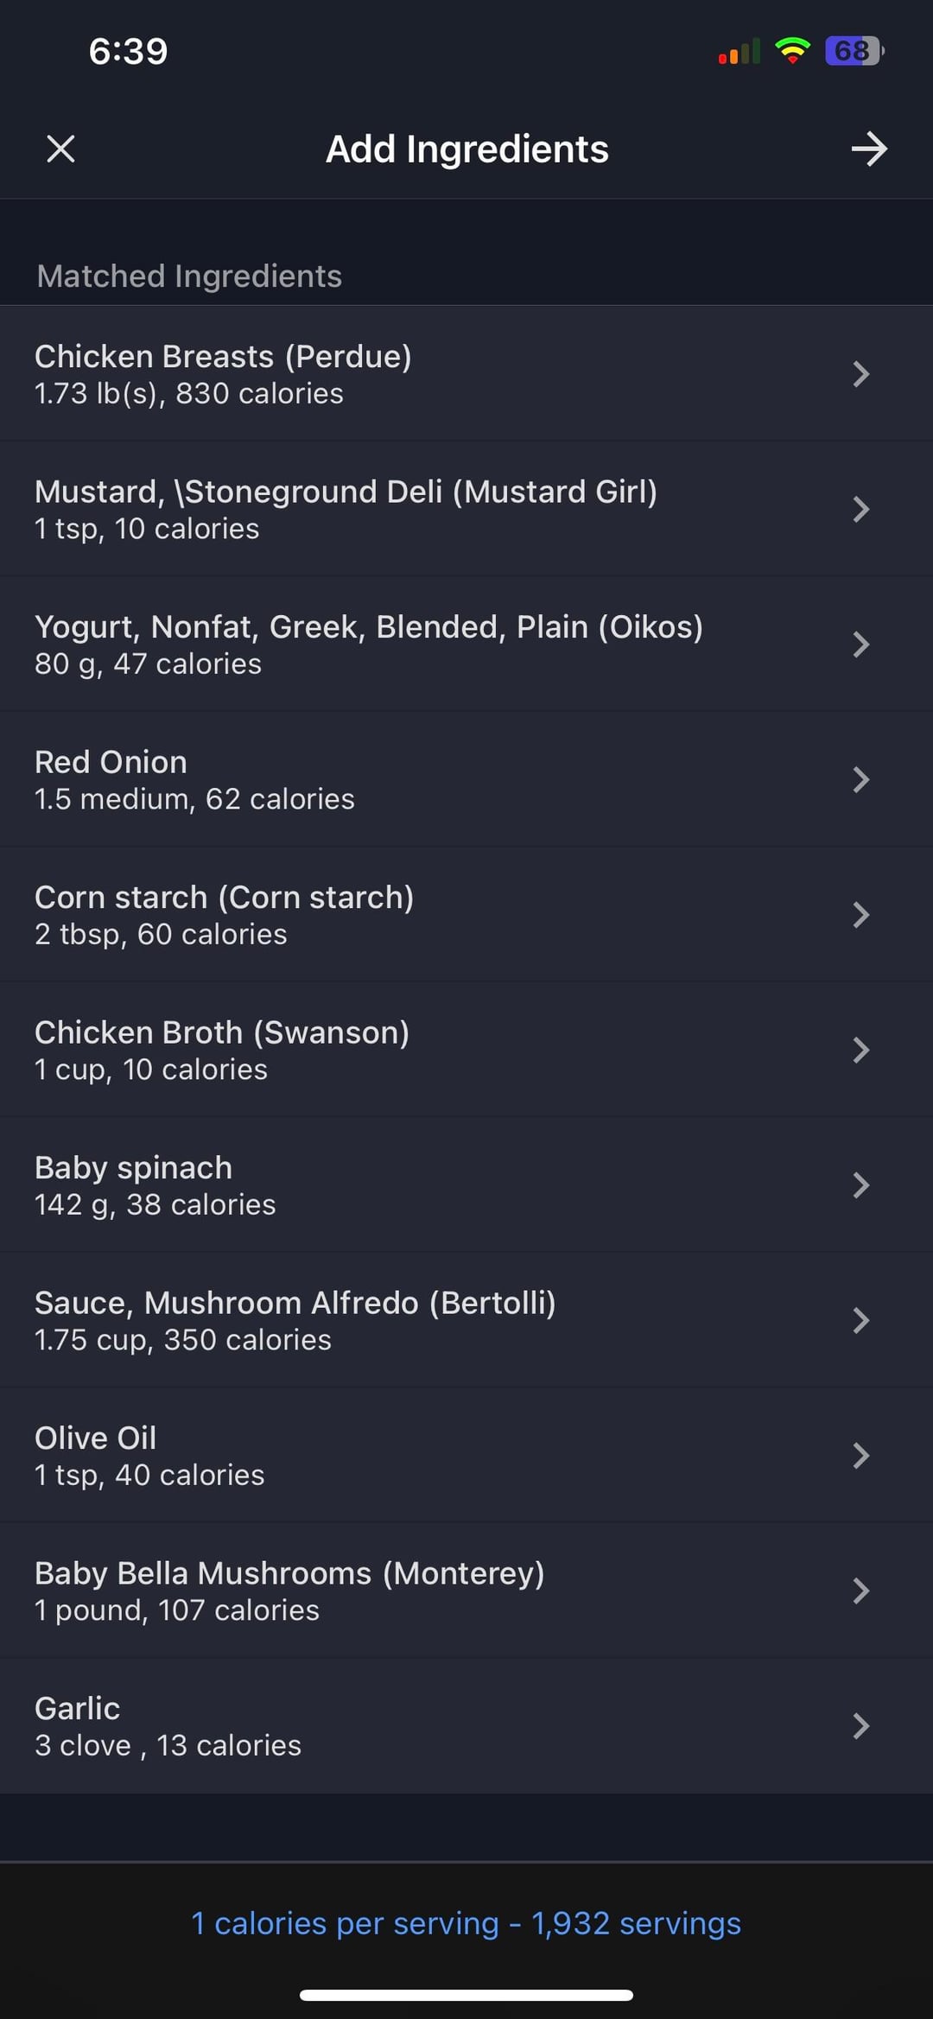Screen dimensions: 933x2019
Task: Close the Add Ingredients screen
Action: pos(60,149)
